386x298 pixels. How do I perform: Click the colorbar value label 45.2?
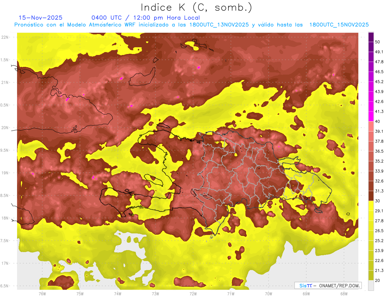379,82
